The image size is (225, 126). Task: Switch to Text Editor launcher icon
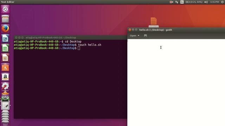[5, 106]
